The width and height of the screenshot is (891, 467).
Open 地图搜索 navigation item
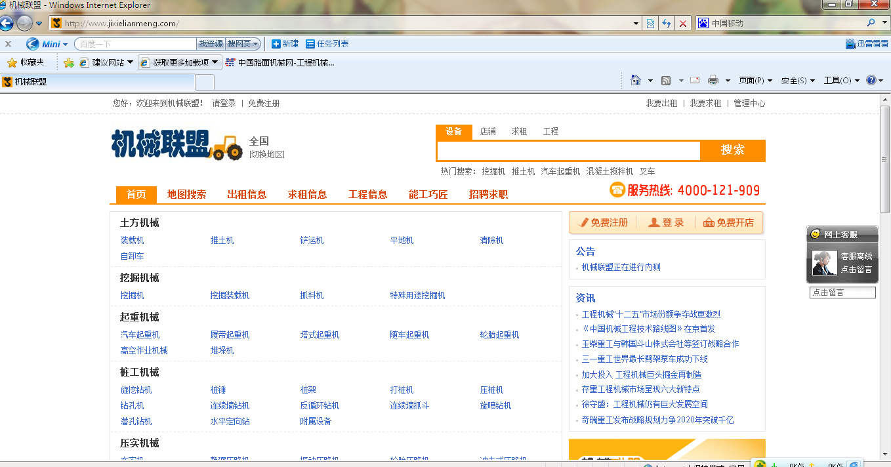pos(186,194)
